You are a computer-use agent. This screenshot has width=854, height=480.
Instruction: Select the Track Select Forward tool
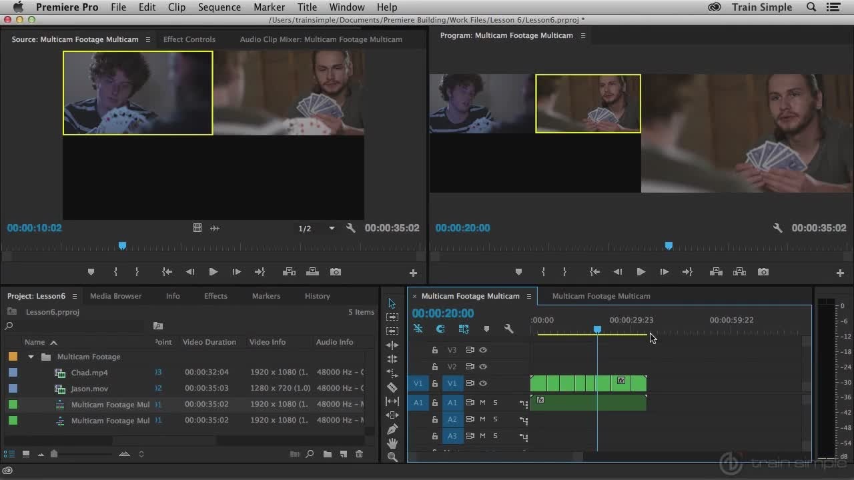(392, 317)
